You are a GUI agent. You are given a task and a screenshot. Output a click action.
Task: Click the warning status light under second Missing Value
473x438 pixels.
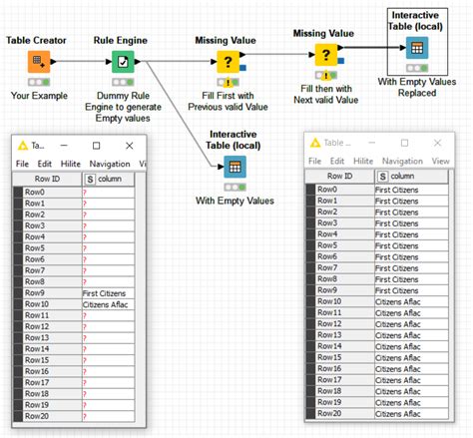[x=326, y=75]
